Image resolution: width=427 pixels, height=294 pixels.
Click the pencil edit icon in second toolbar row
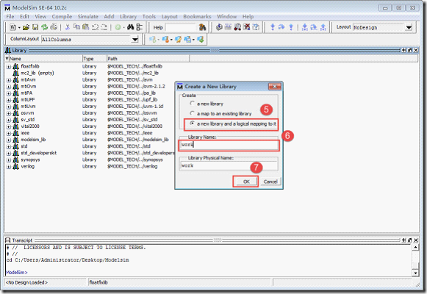point(178,40)
